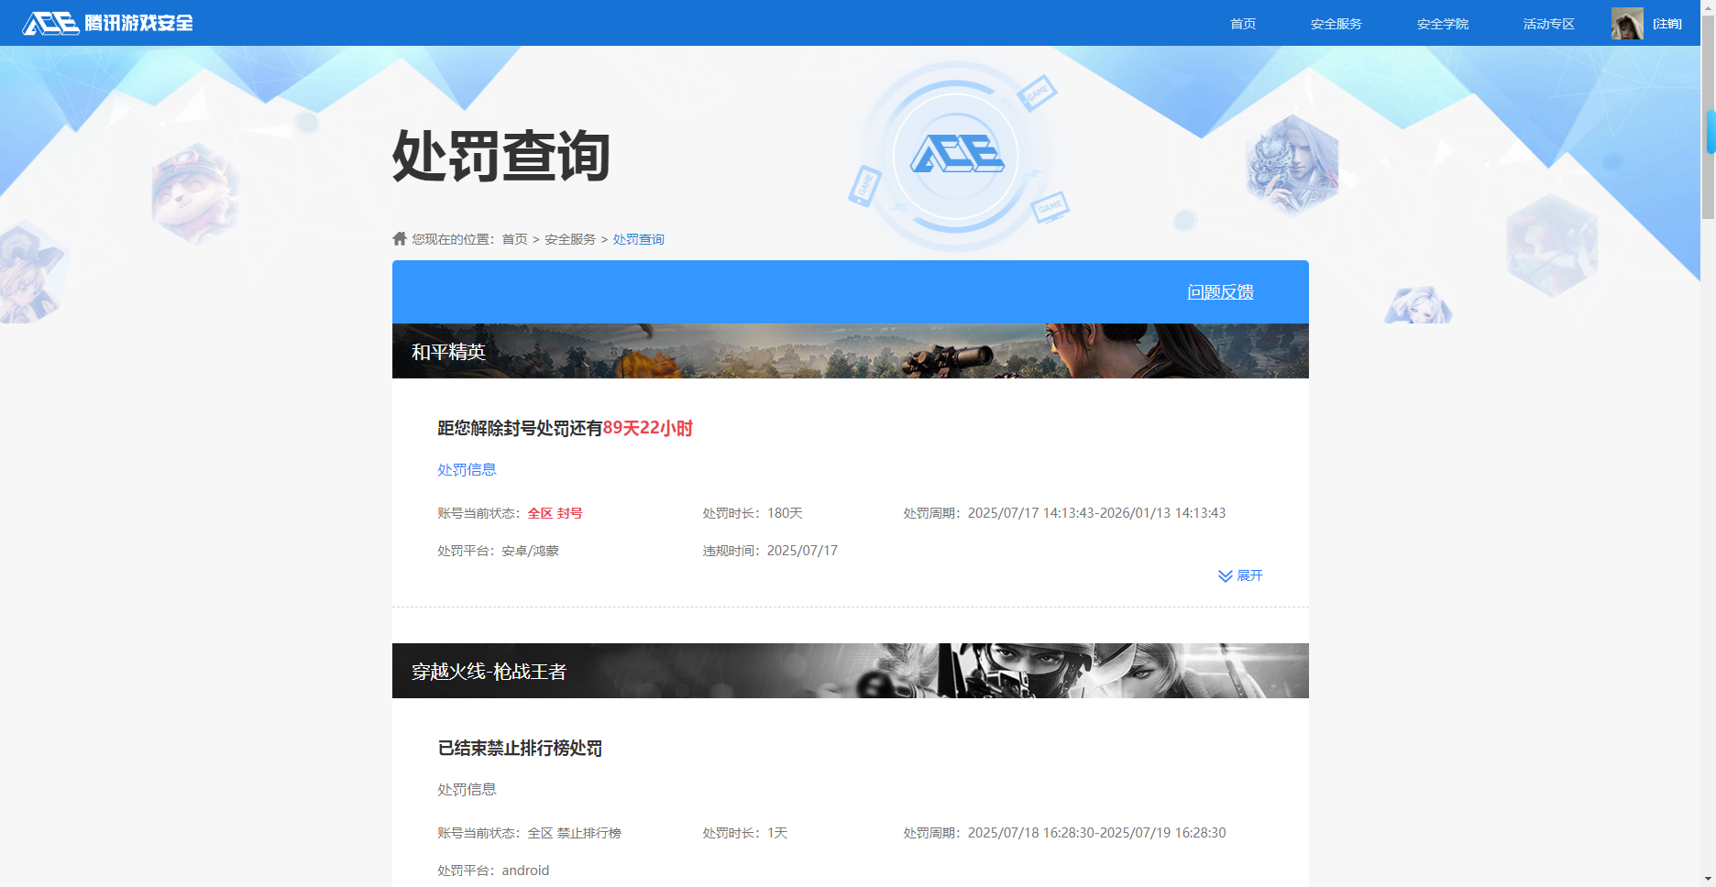Open the user avatar in the header
Viewport: 1716px width, 887px height.
(1627, 23)
